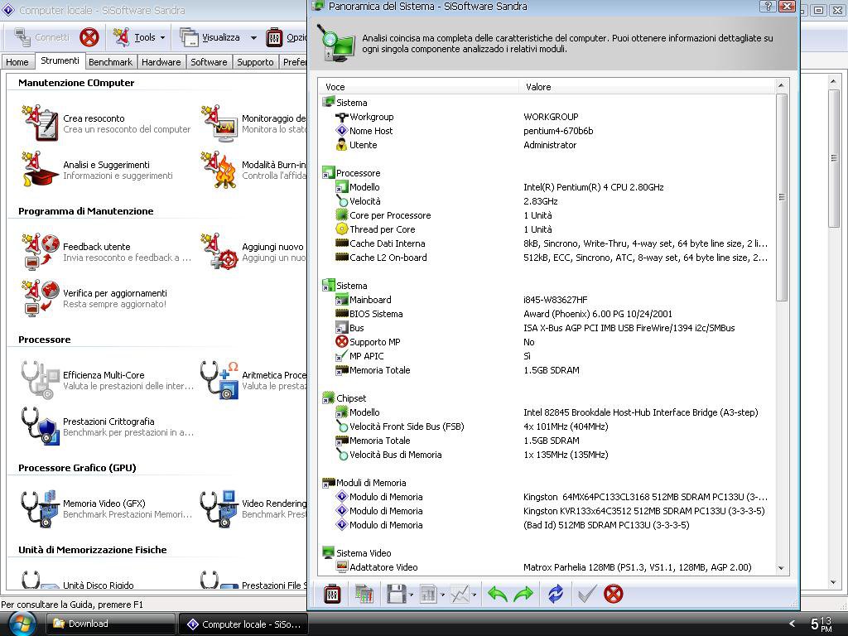This screenshot has width=848, height=636.
Task: Select the Mainboard row in the list
Action: (x=370, y=300)
